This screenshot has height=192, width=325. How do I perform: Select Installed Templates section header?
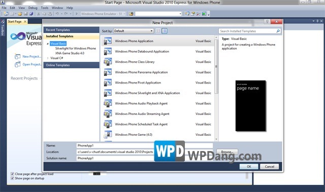(71, 36)
